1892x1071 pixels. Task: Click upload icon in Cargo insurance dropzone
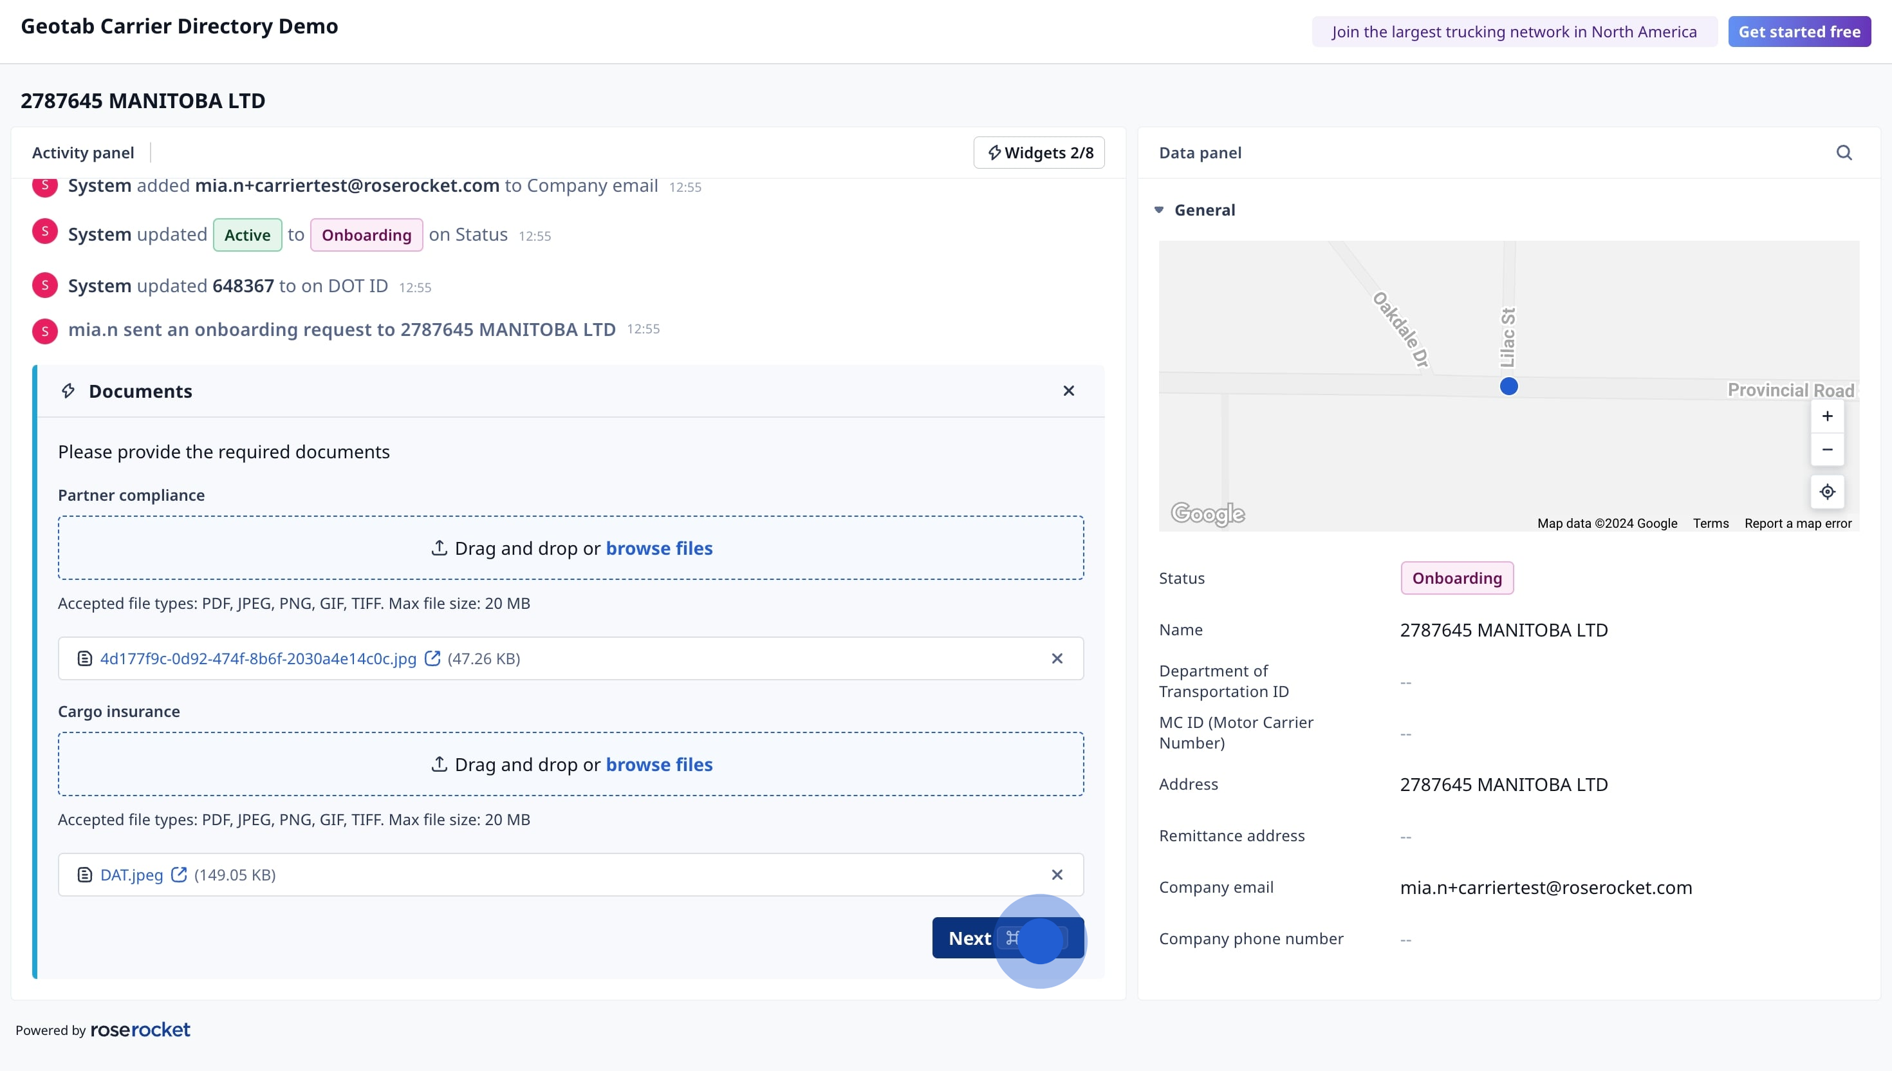(x=439, y=764)
